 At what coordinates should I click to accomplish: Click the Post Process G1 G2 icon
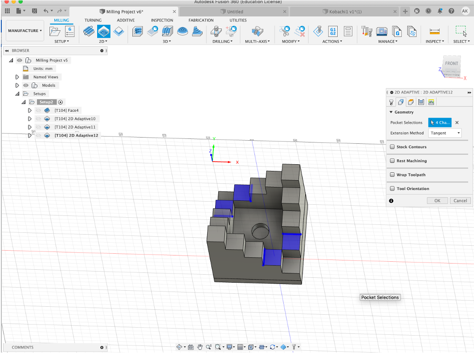coord(333,31)
